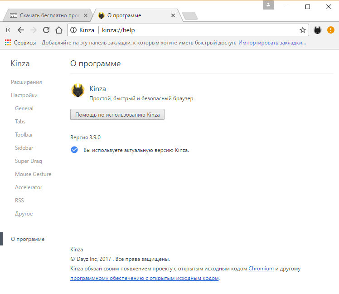Image resolution: width=339 pixels, height=294 pixels.
Task: Click Импортировать закладки link
Action: pyautogui.click(x=272, y=43)
